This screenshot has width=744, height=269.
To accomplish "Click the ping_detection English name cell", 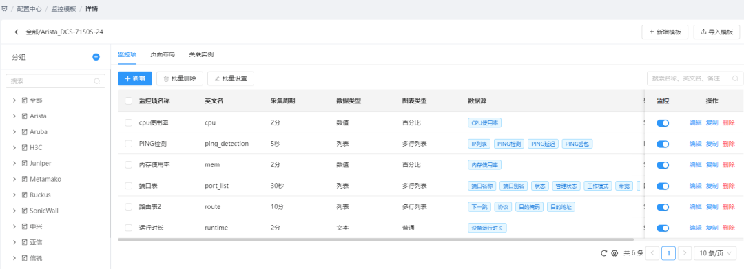I will click(x=227, y=144).
